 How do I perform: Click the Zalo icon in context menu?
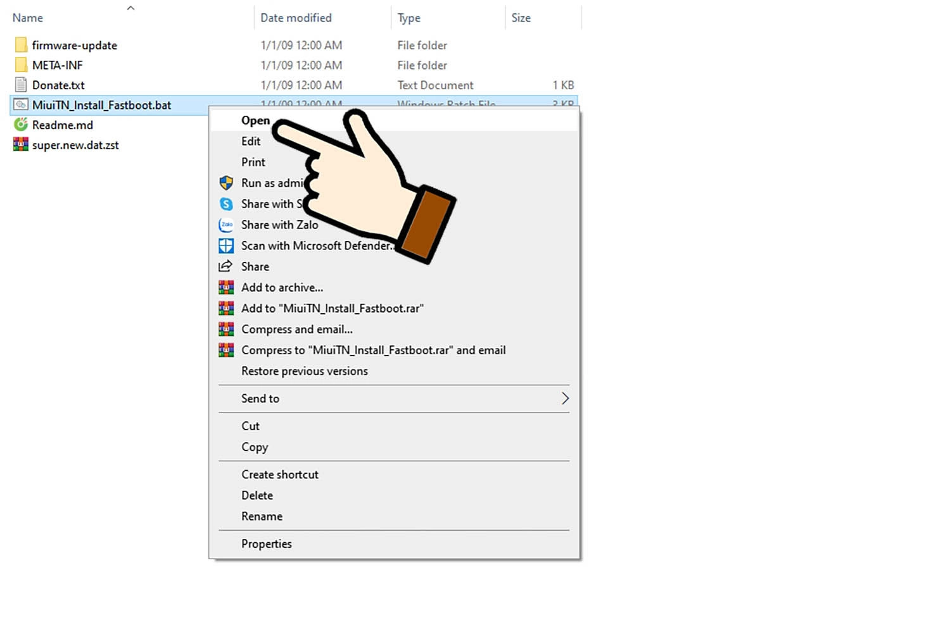(x=226, y=225)
